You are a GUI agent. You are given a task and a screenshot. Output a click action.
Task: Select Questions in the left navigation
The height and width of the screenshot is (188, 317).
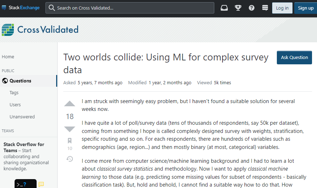tap(28, 81)
